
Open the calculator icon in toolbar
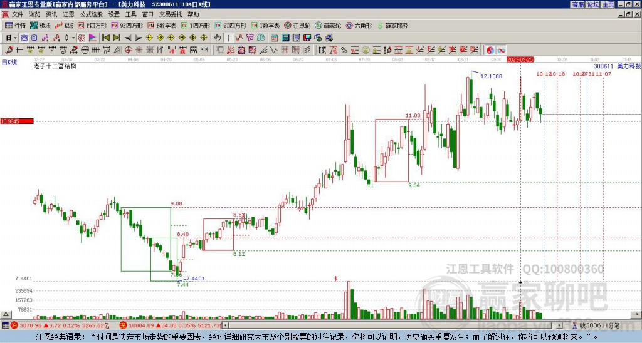point(285,38)
